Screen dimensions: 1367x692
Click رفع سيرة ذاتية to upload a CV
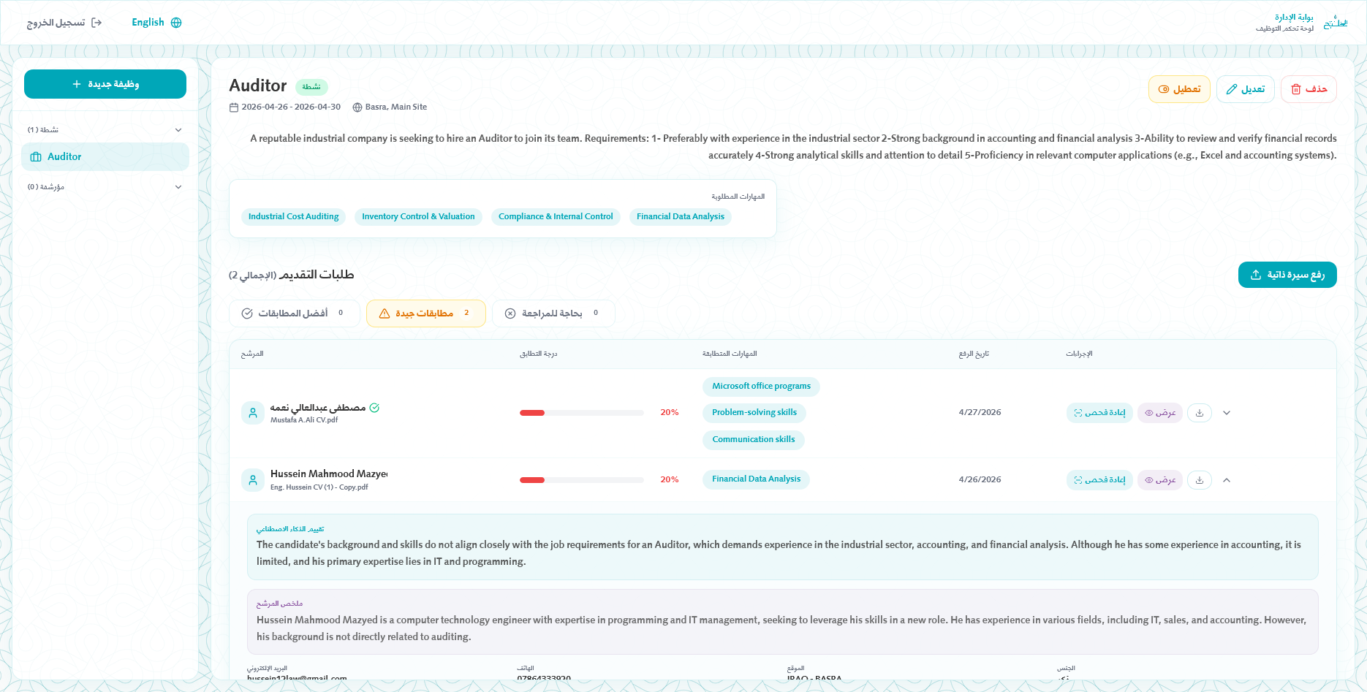[1287, 274]
